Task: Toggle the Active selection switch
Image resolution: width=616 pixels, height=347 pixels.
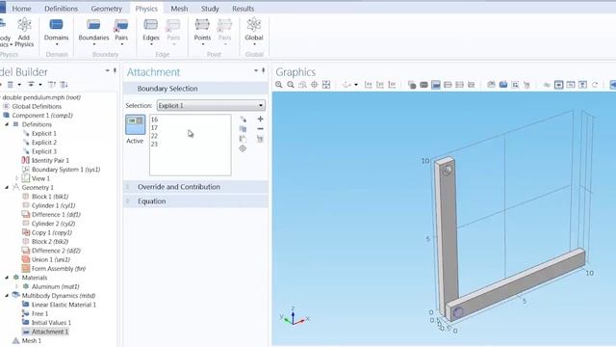Action: pos(135,124)
